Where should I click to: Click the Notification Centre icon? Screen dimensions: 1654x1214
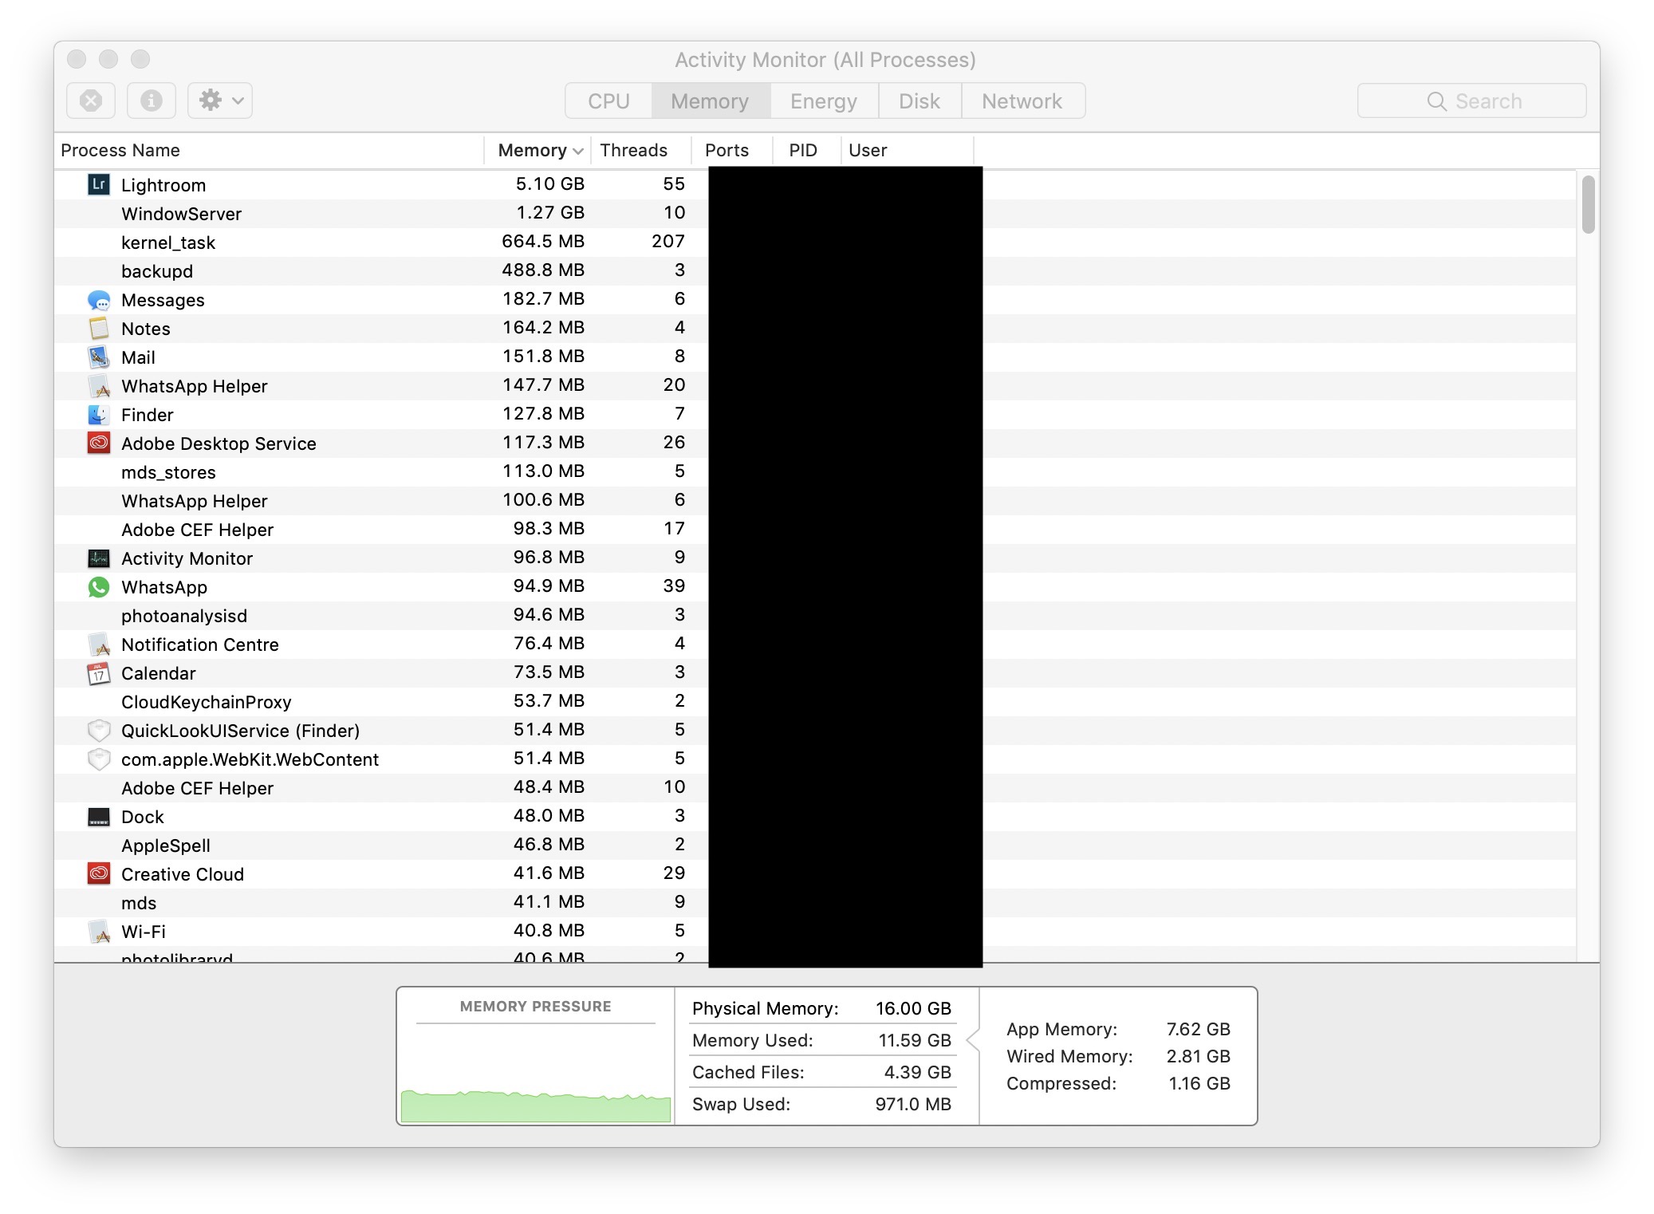click(98, 644)
